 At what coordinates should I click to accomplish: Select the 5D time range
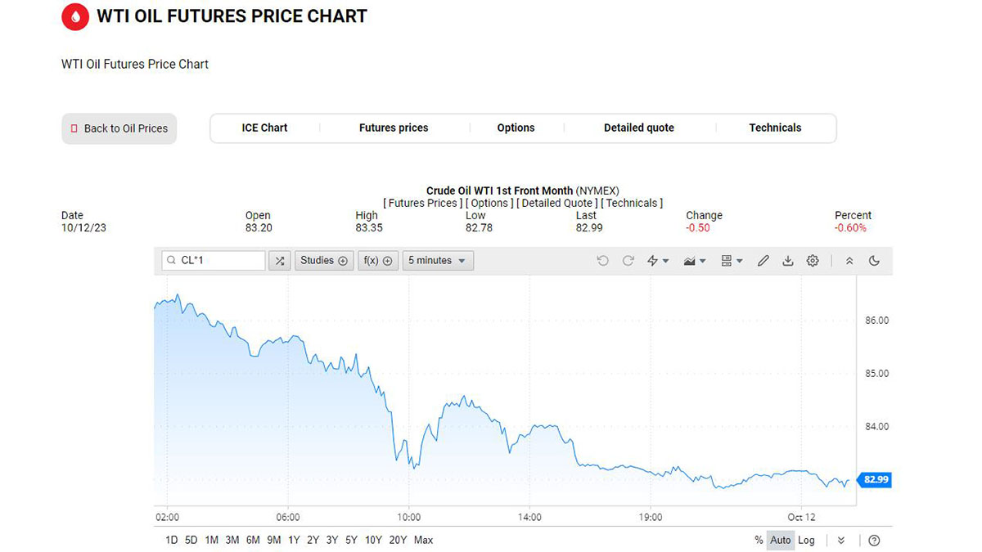tap(191, 541)
